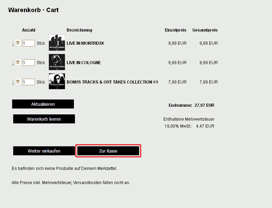The width and height of the screenshot is (272, 208).
Task: Focus the quantity field for Bonus Tracks
Action: tap(28, 82)
